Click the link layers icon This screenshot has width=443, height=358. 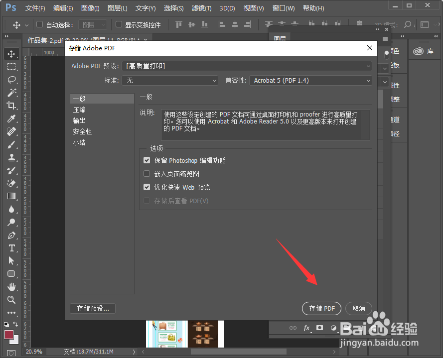[x=293, y=328]
